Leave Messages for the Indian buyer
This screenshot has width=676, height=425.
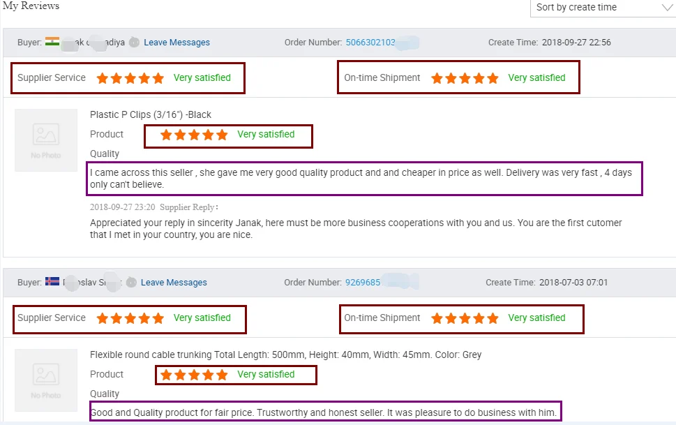click(x=176, y=43)
